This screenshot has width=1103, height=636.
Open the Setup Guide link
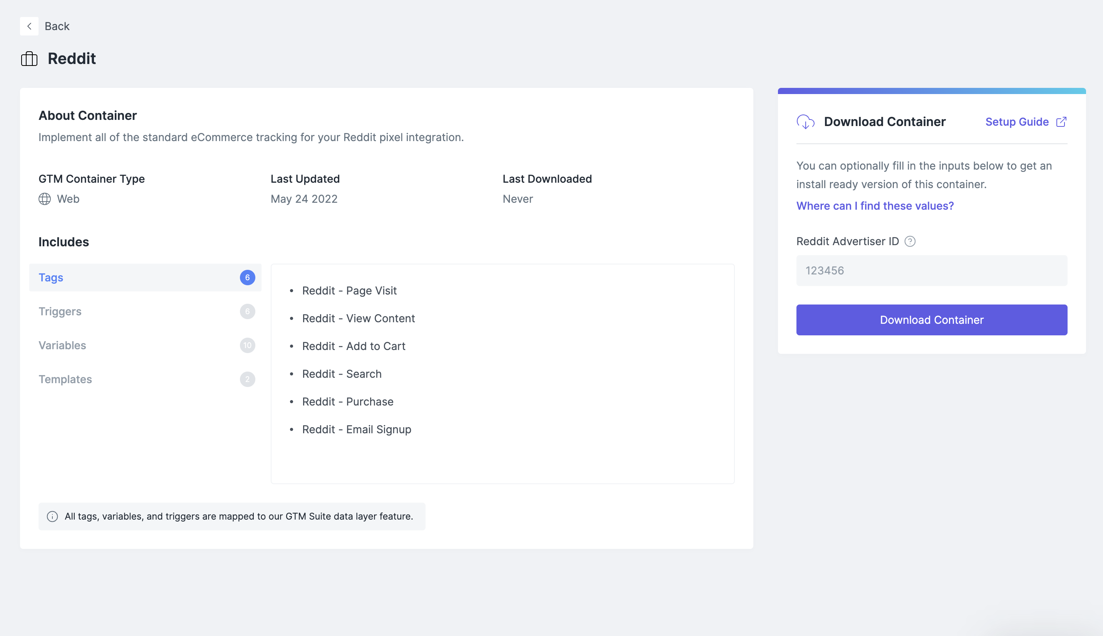[x=1017, y=122]
